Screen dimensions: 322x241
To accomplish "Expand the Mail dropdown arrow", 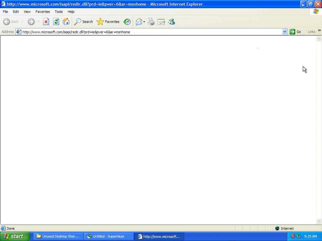I will 144,22.
